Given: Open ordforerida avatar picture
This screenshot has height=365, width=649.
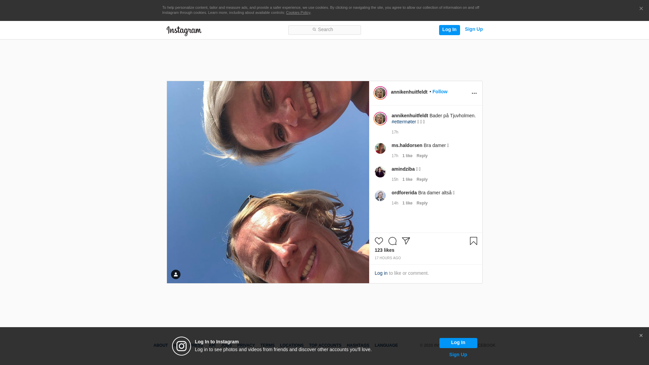Looking at the screenshot, I should [x=380, y=196].
